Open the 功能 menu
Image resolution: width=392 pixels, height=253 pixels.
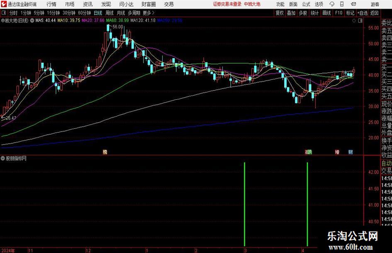tap(280, 4)
